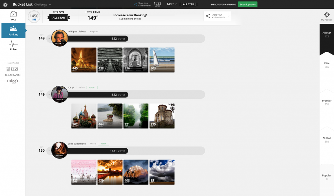The image size is (334, 196).
Task: Open the 438 votes black-and-white photo
Action: [110, 60]
